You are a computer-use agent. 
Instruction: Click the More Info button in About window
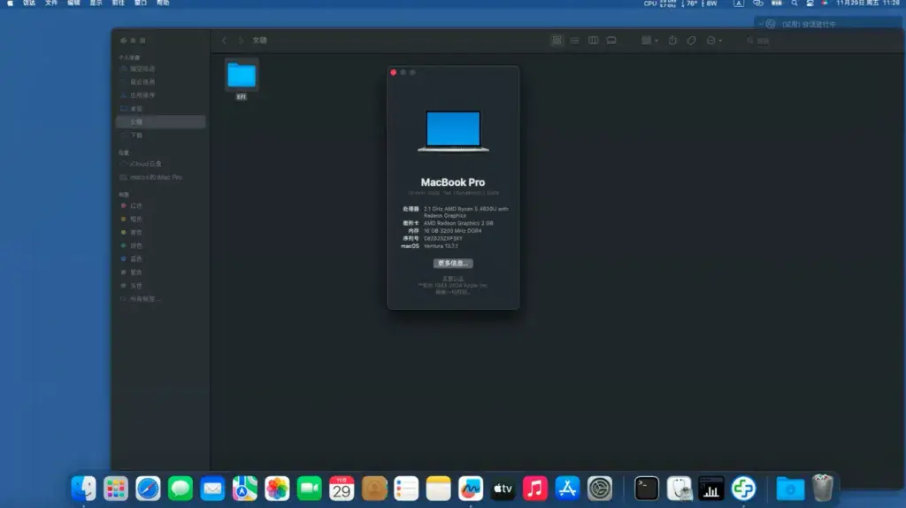[x=453, y=263]
